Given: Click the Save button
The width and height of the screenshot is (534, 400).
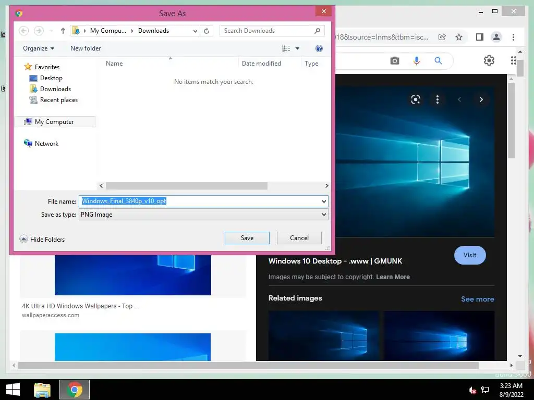Looking at the screenshot, I should [x=247, y=238].
